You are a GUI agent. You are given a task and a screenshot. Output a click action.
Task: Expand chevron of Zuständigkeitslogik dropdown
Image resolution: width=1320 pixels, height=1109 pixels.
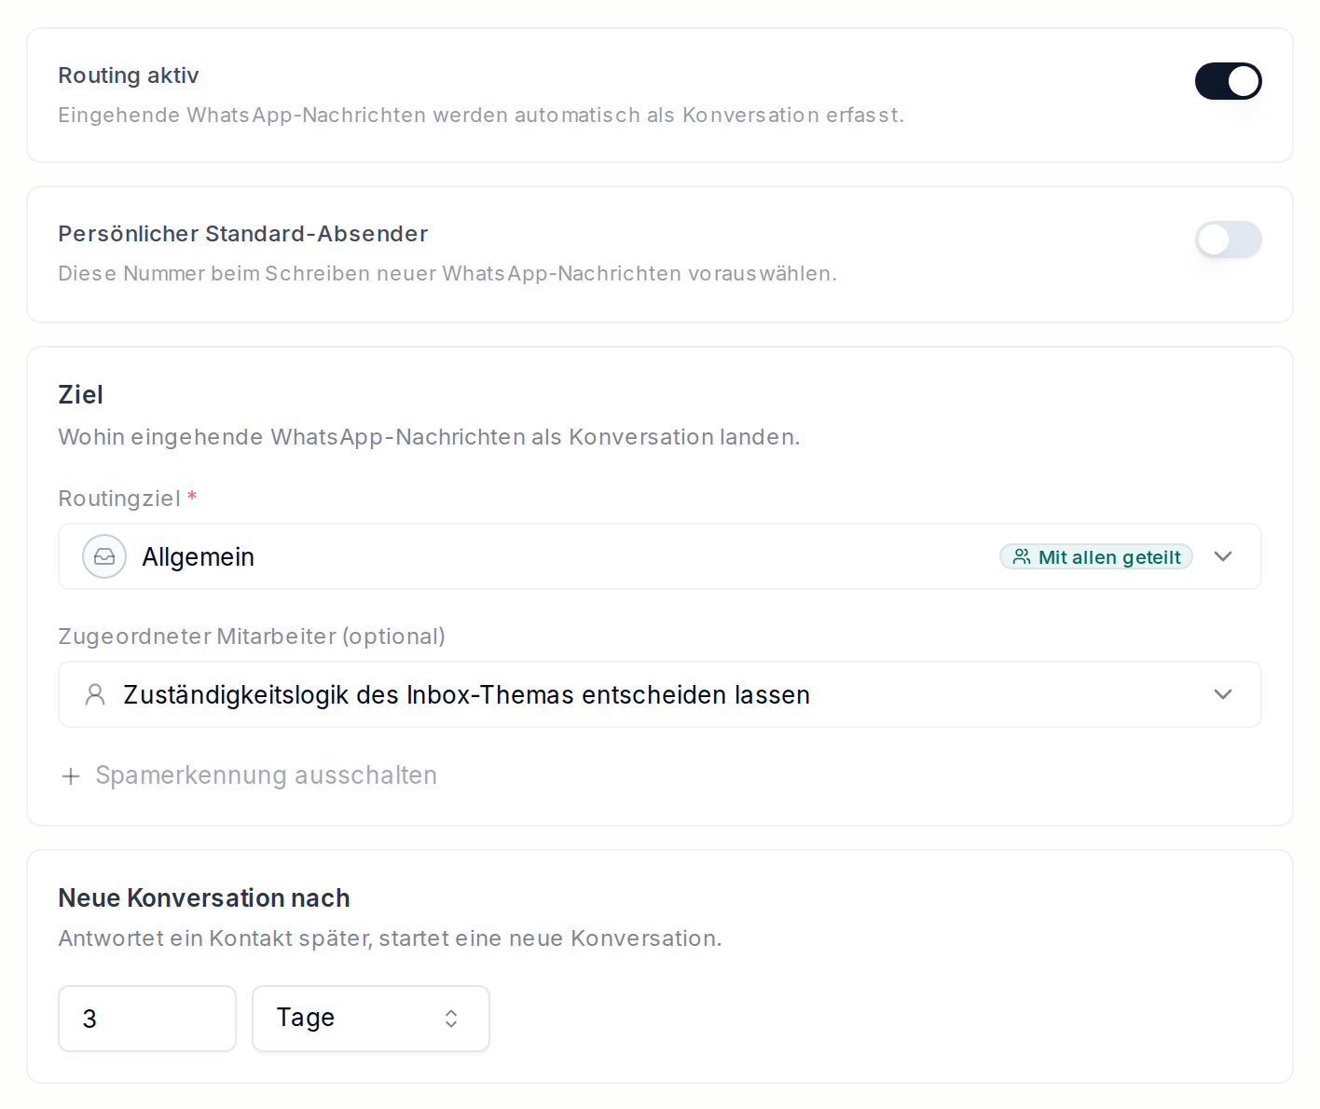pyautogui.click(x=1223, y=694)
